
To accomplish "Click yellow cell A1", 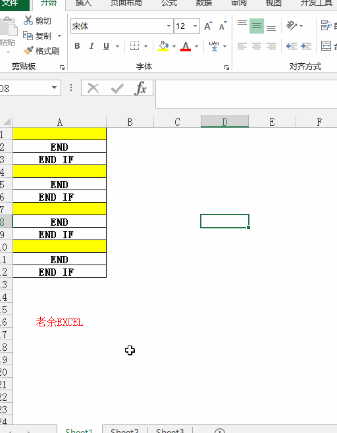I will point(60,134).
